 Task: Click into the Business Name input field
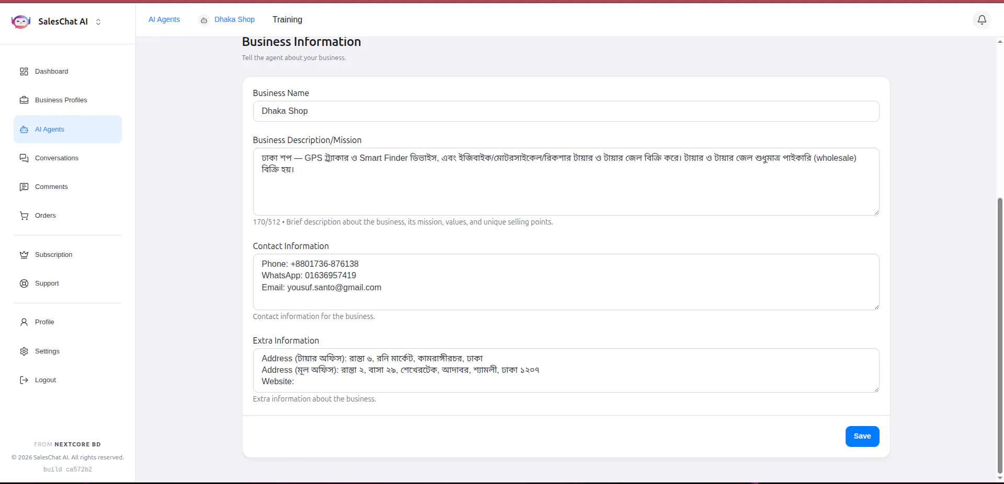pyautogui.click(x=566, y=111)
